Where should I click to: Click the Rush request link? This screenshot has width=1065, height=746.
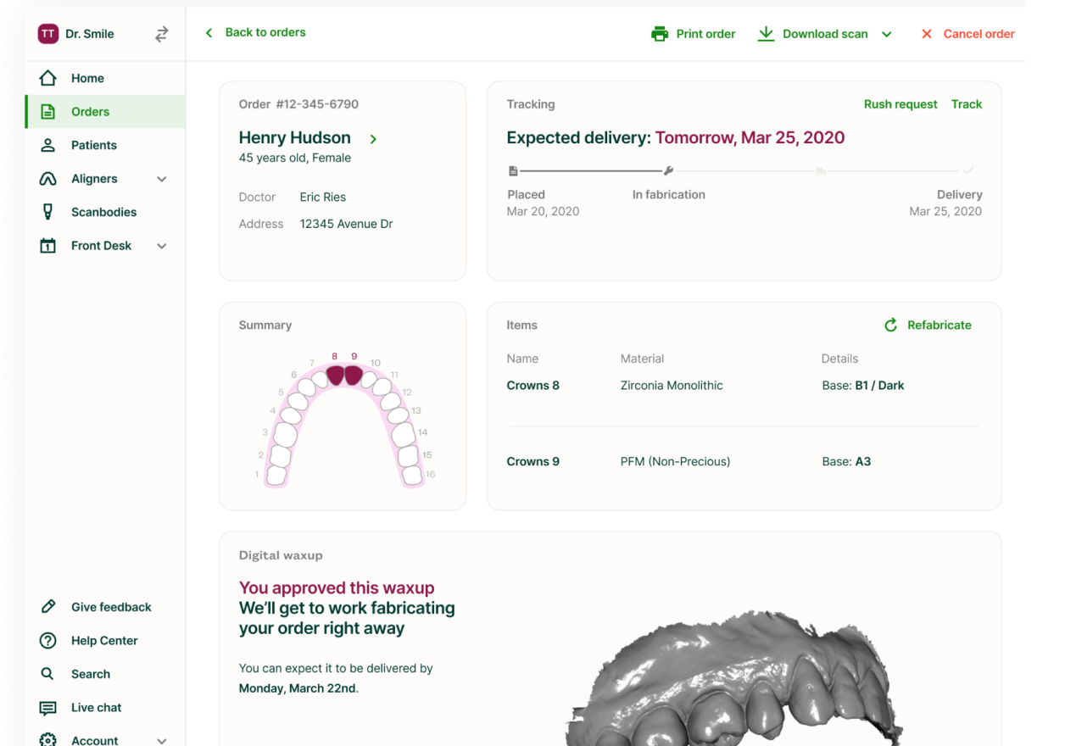[x=901, y=104]
